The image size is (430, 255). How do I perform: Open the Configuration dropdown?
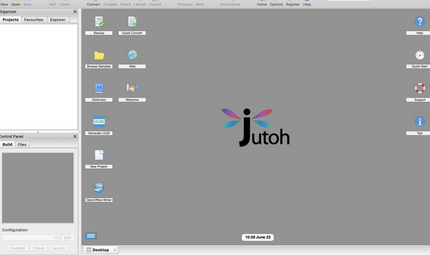coord(30,238)
